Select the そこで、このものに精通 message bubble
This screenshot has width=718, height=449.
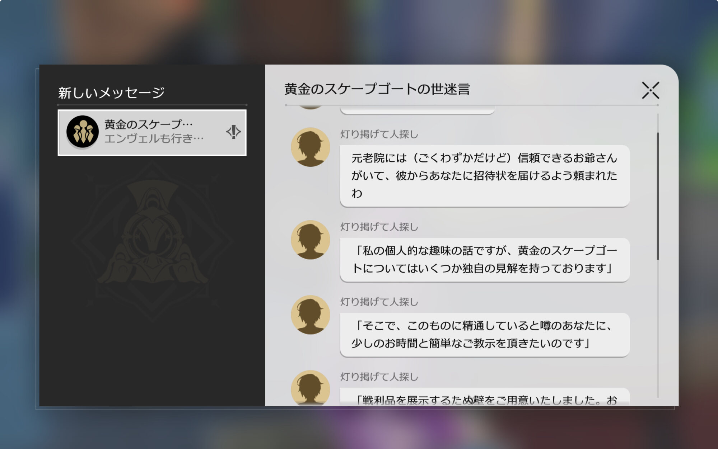(x=484, y=334)
